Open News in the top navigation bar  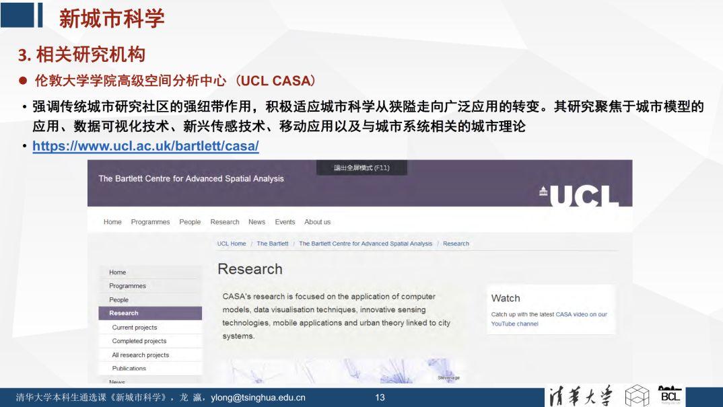click(257, 222)
